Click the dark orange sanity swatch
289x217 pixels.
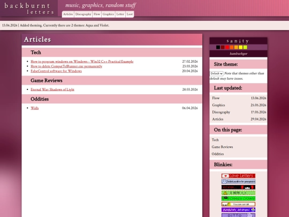[232, 48]
